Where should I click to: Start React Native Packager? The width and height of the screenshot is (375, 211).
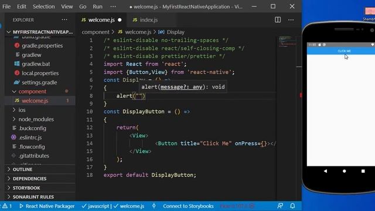47,206
